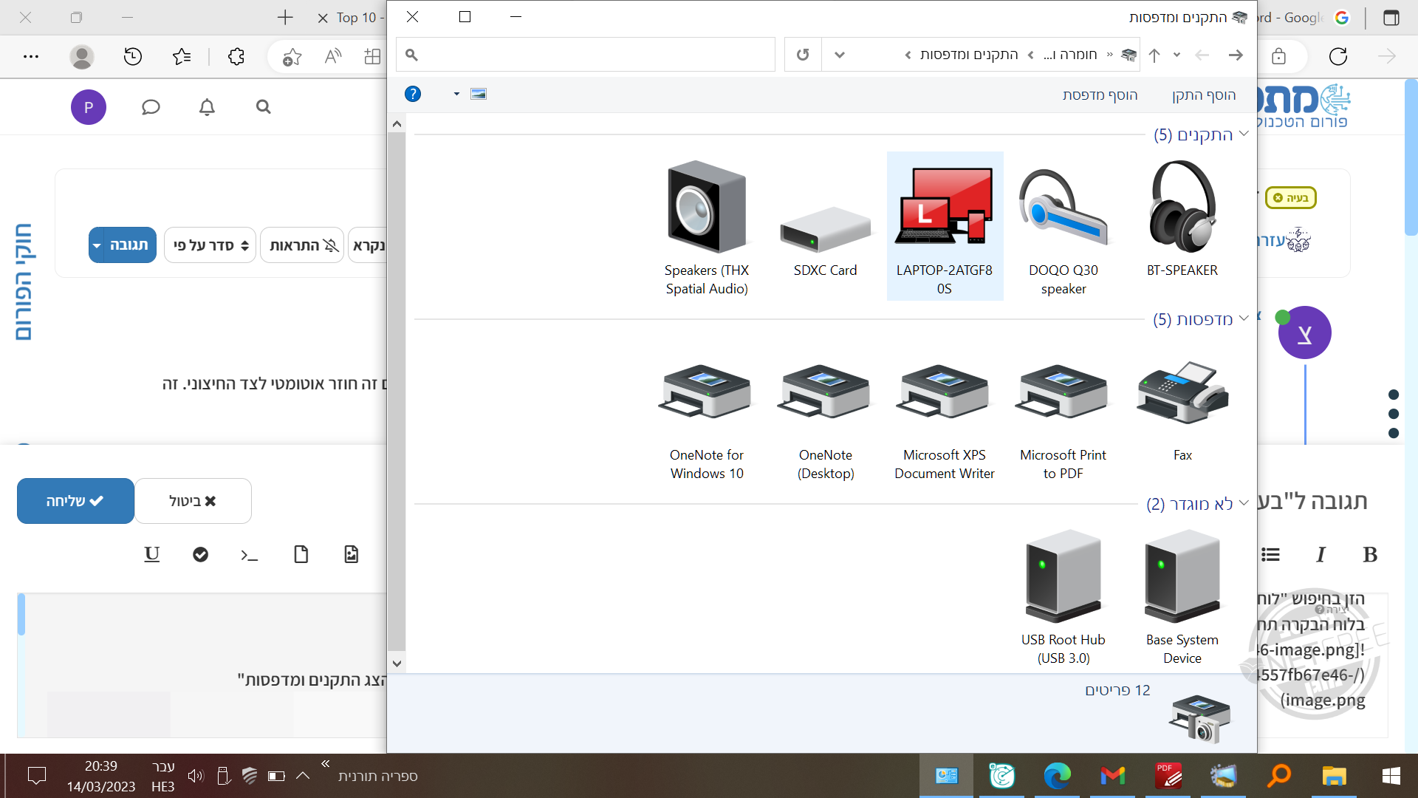Apply bold formatting in editor

1370,554
